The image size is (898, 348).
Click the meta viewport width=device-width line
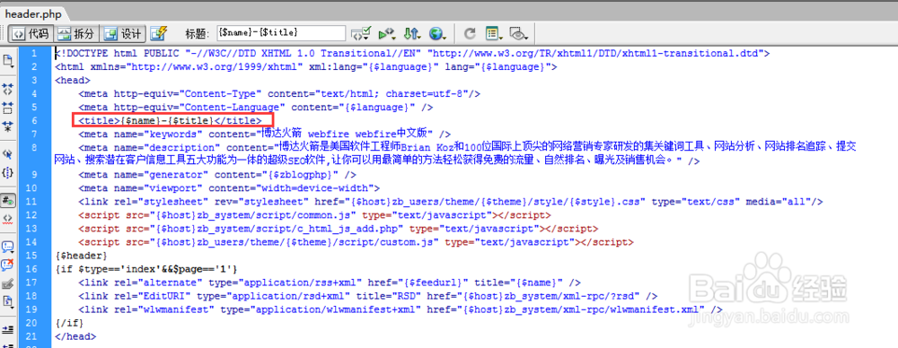pyautogui.click(x=229, y=187)
